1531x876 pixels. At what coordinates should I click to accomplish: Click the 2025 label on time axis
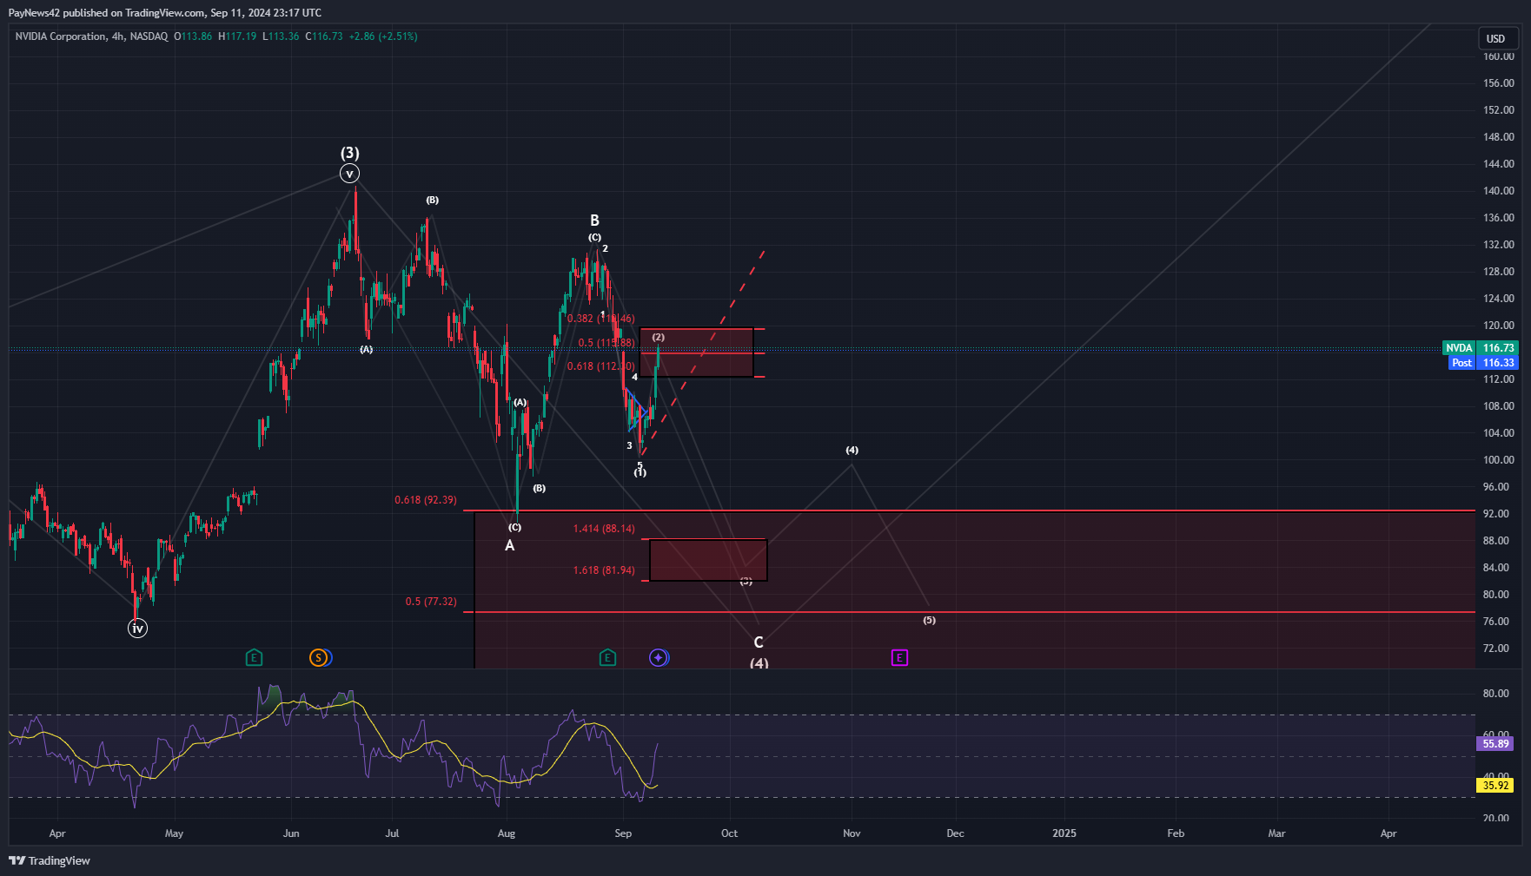(x=1064, y=833)
